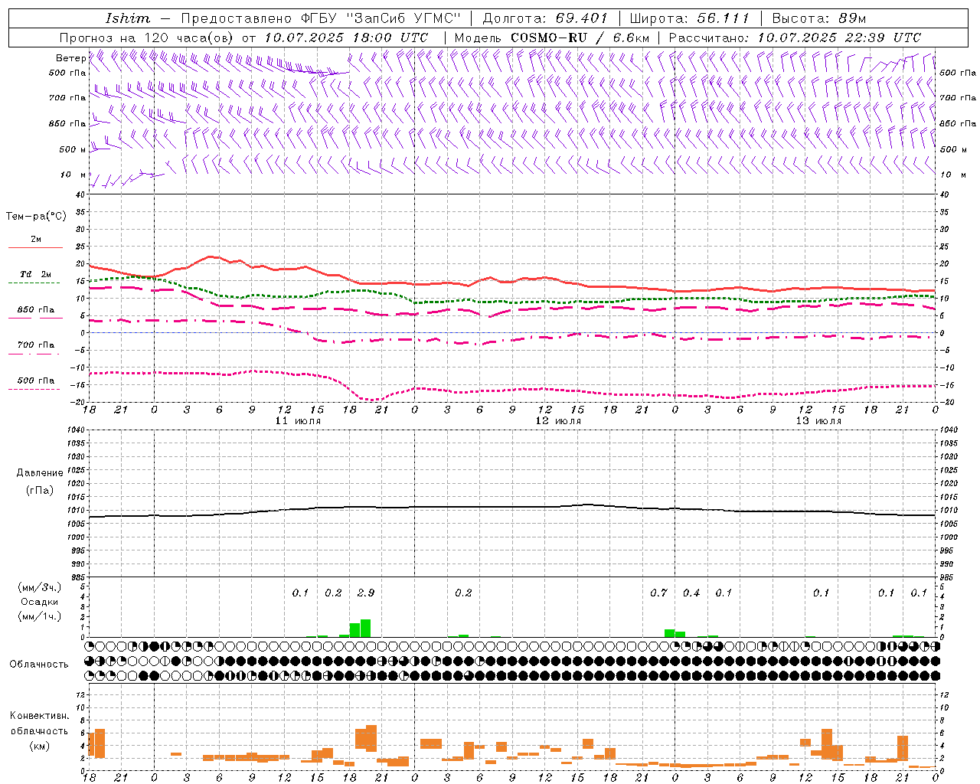The image size is (980, 784).
Task: Click the "13 июля" date label
Action: pos(818,421)
